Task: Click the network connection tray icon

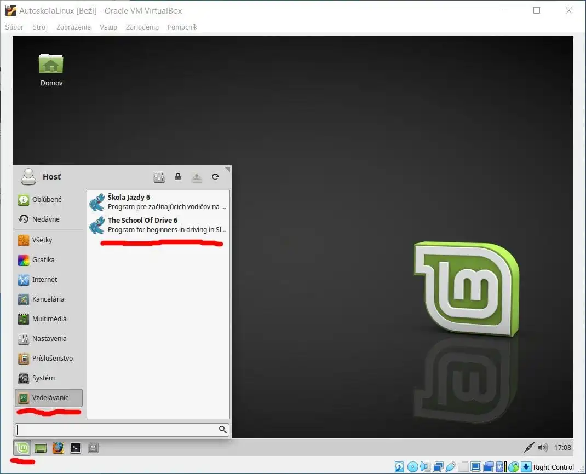Action: click(x=528, y=448)
